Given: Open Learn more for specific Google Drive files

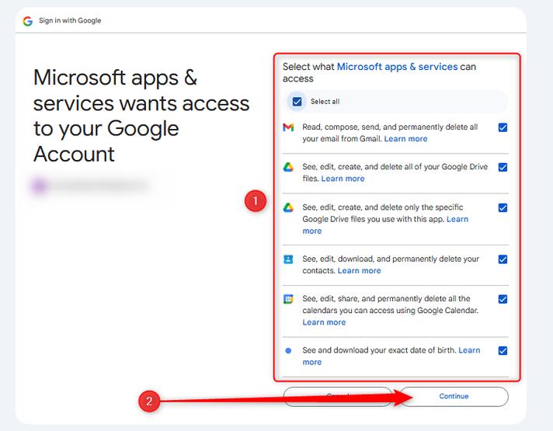Looking at the screenshot, I should pyautogui.click(x=457, y=219).
